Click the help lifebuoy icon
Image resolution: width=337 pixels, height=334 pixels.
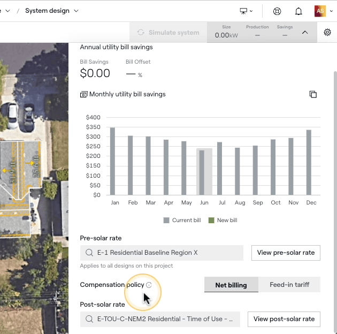pyautogui.click(x=277, y=11)
